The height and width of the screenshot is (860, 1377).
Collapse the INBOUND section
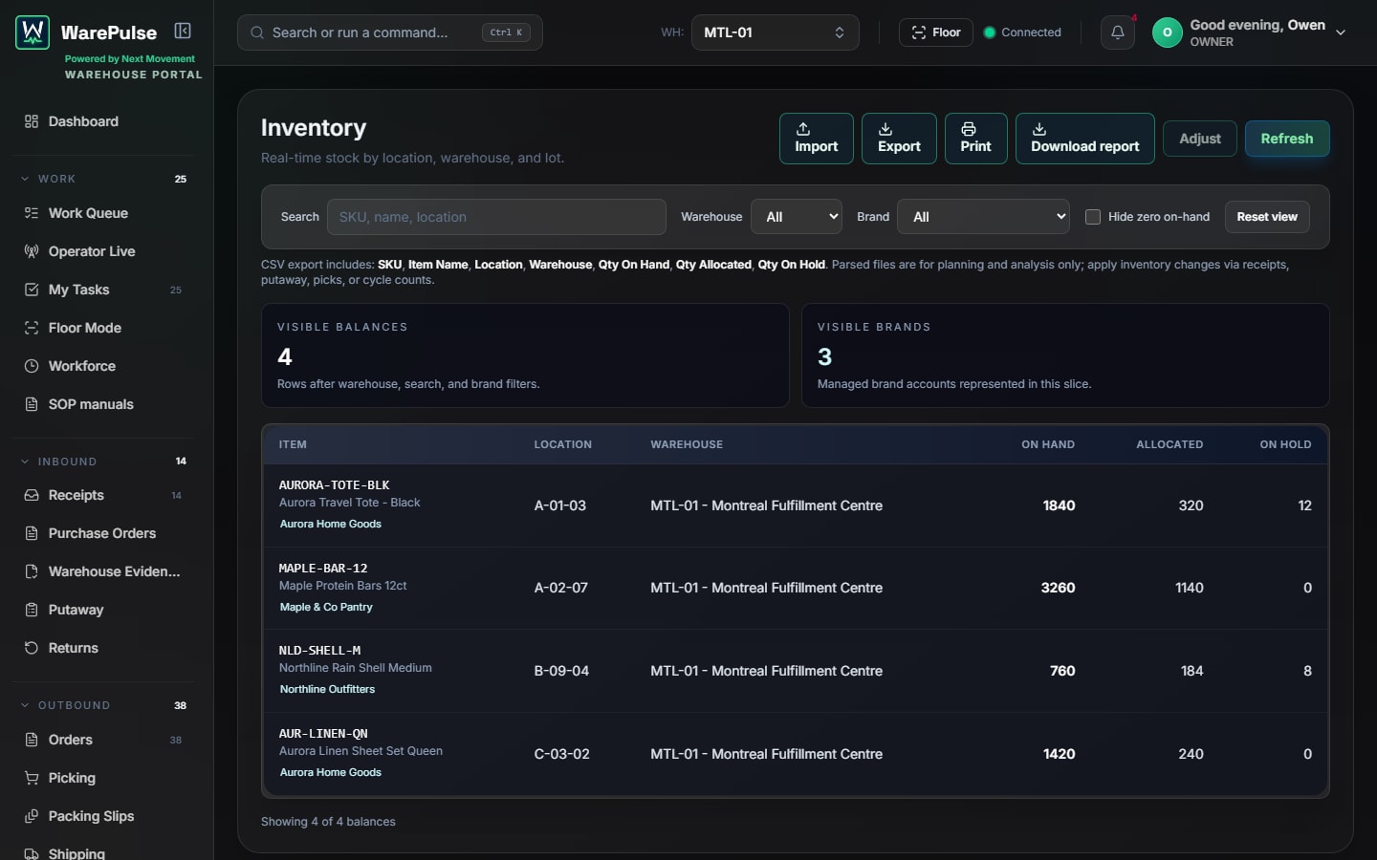[x=25, y=462]
